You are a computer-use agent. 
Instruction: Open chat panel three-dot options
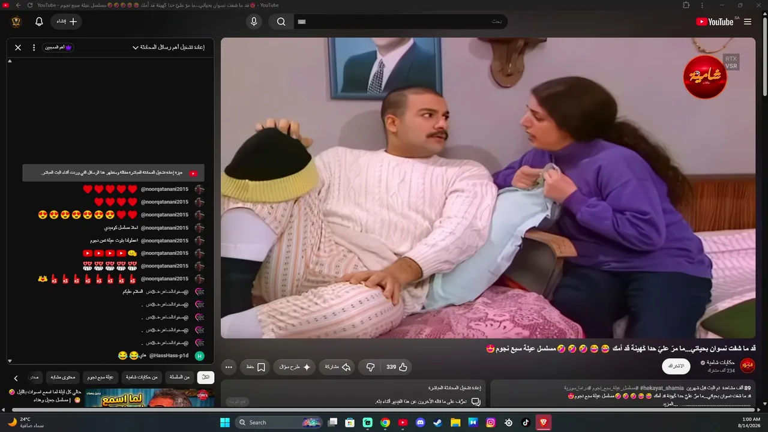pos(34,47)
